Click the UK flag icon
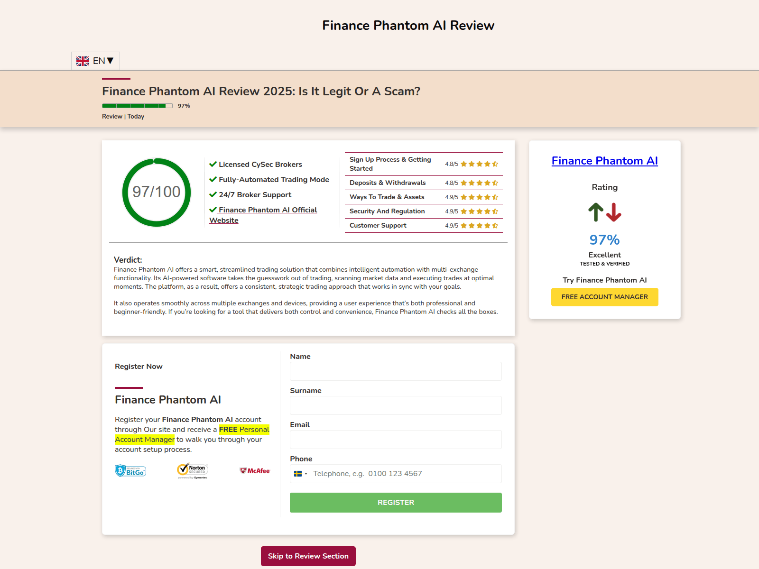 click(x=83, y=61)
